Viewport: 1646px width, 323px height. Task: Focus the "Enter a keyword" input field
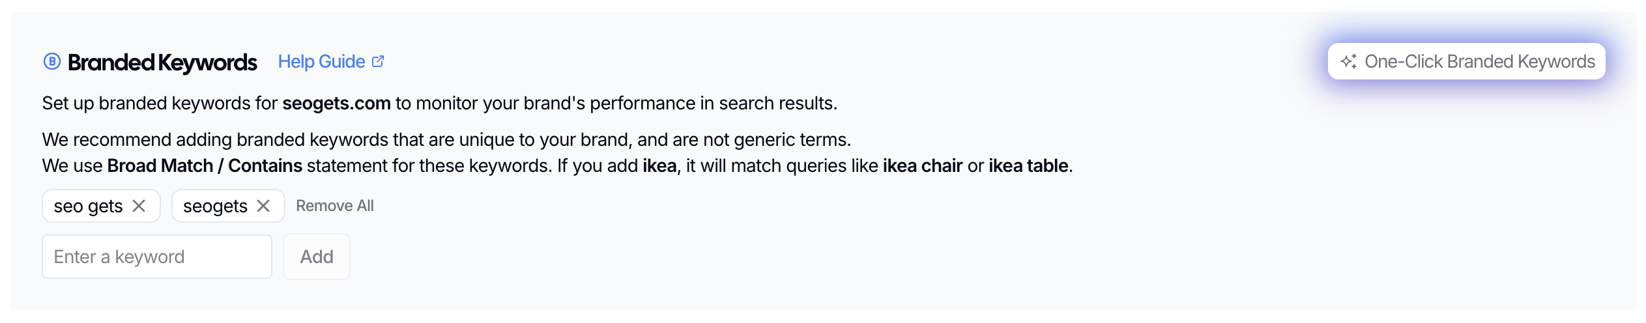(157, 257)
